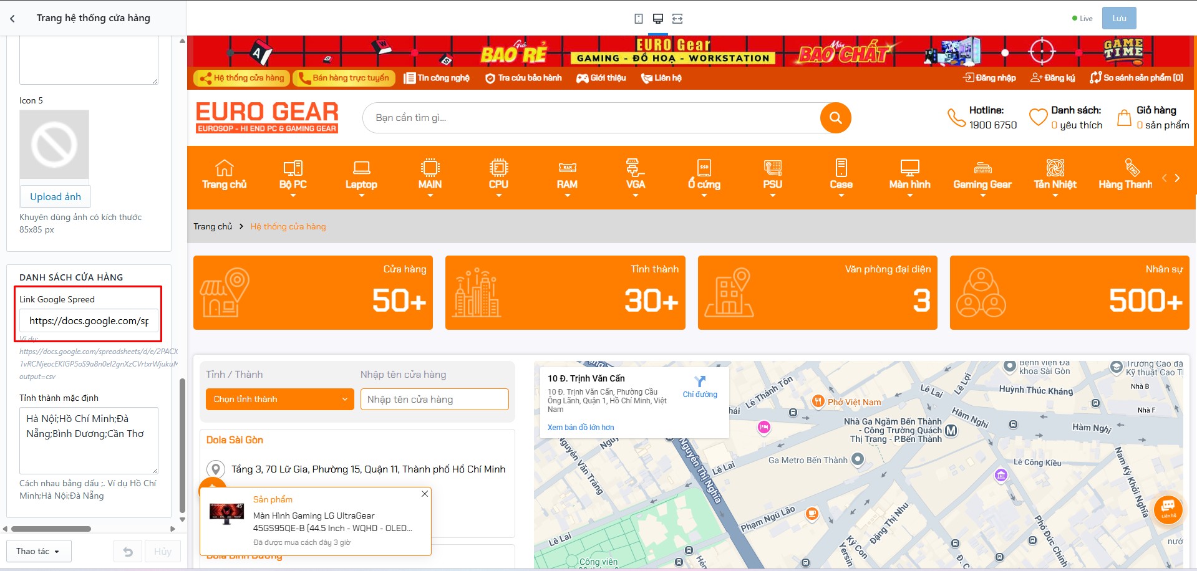Go back using the left chevron arrow
Viewport: 1197px width, 571px height.
click(x=12, y=19)
